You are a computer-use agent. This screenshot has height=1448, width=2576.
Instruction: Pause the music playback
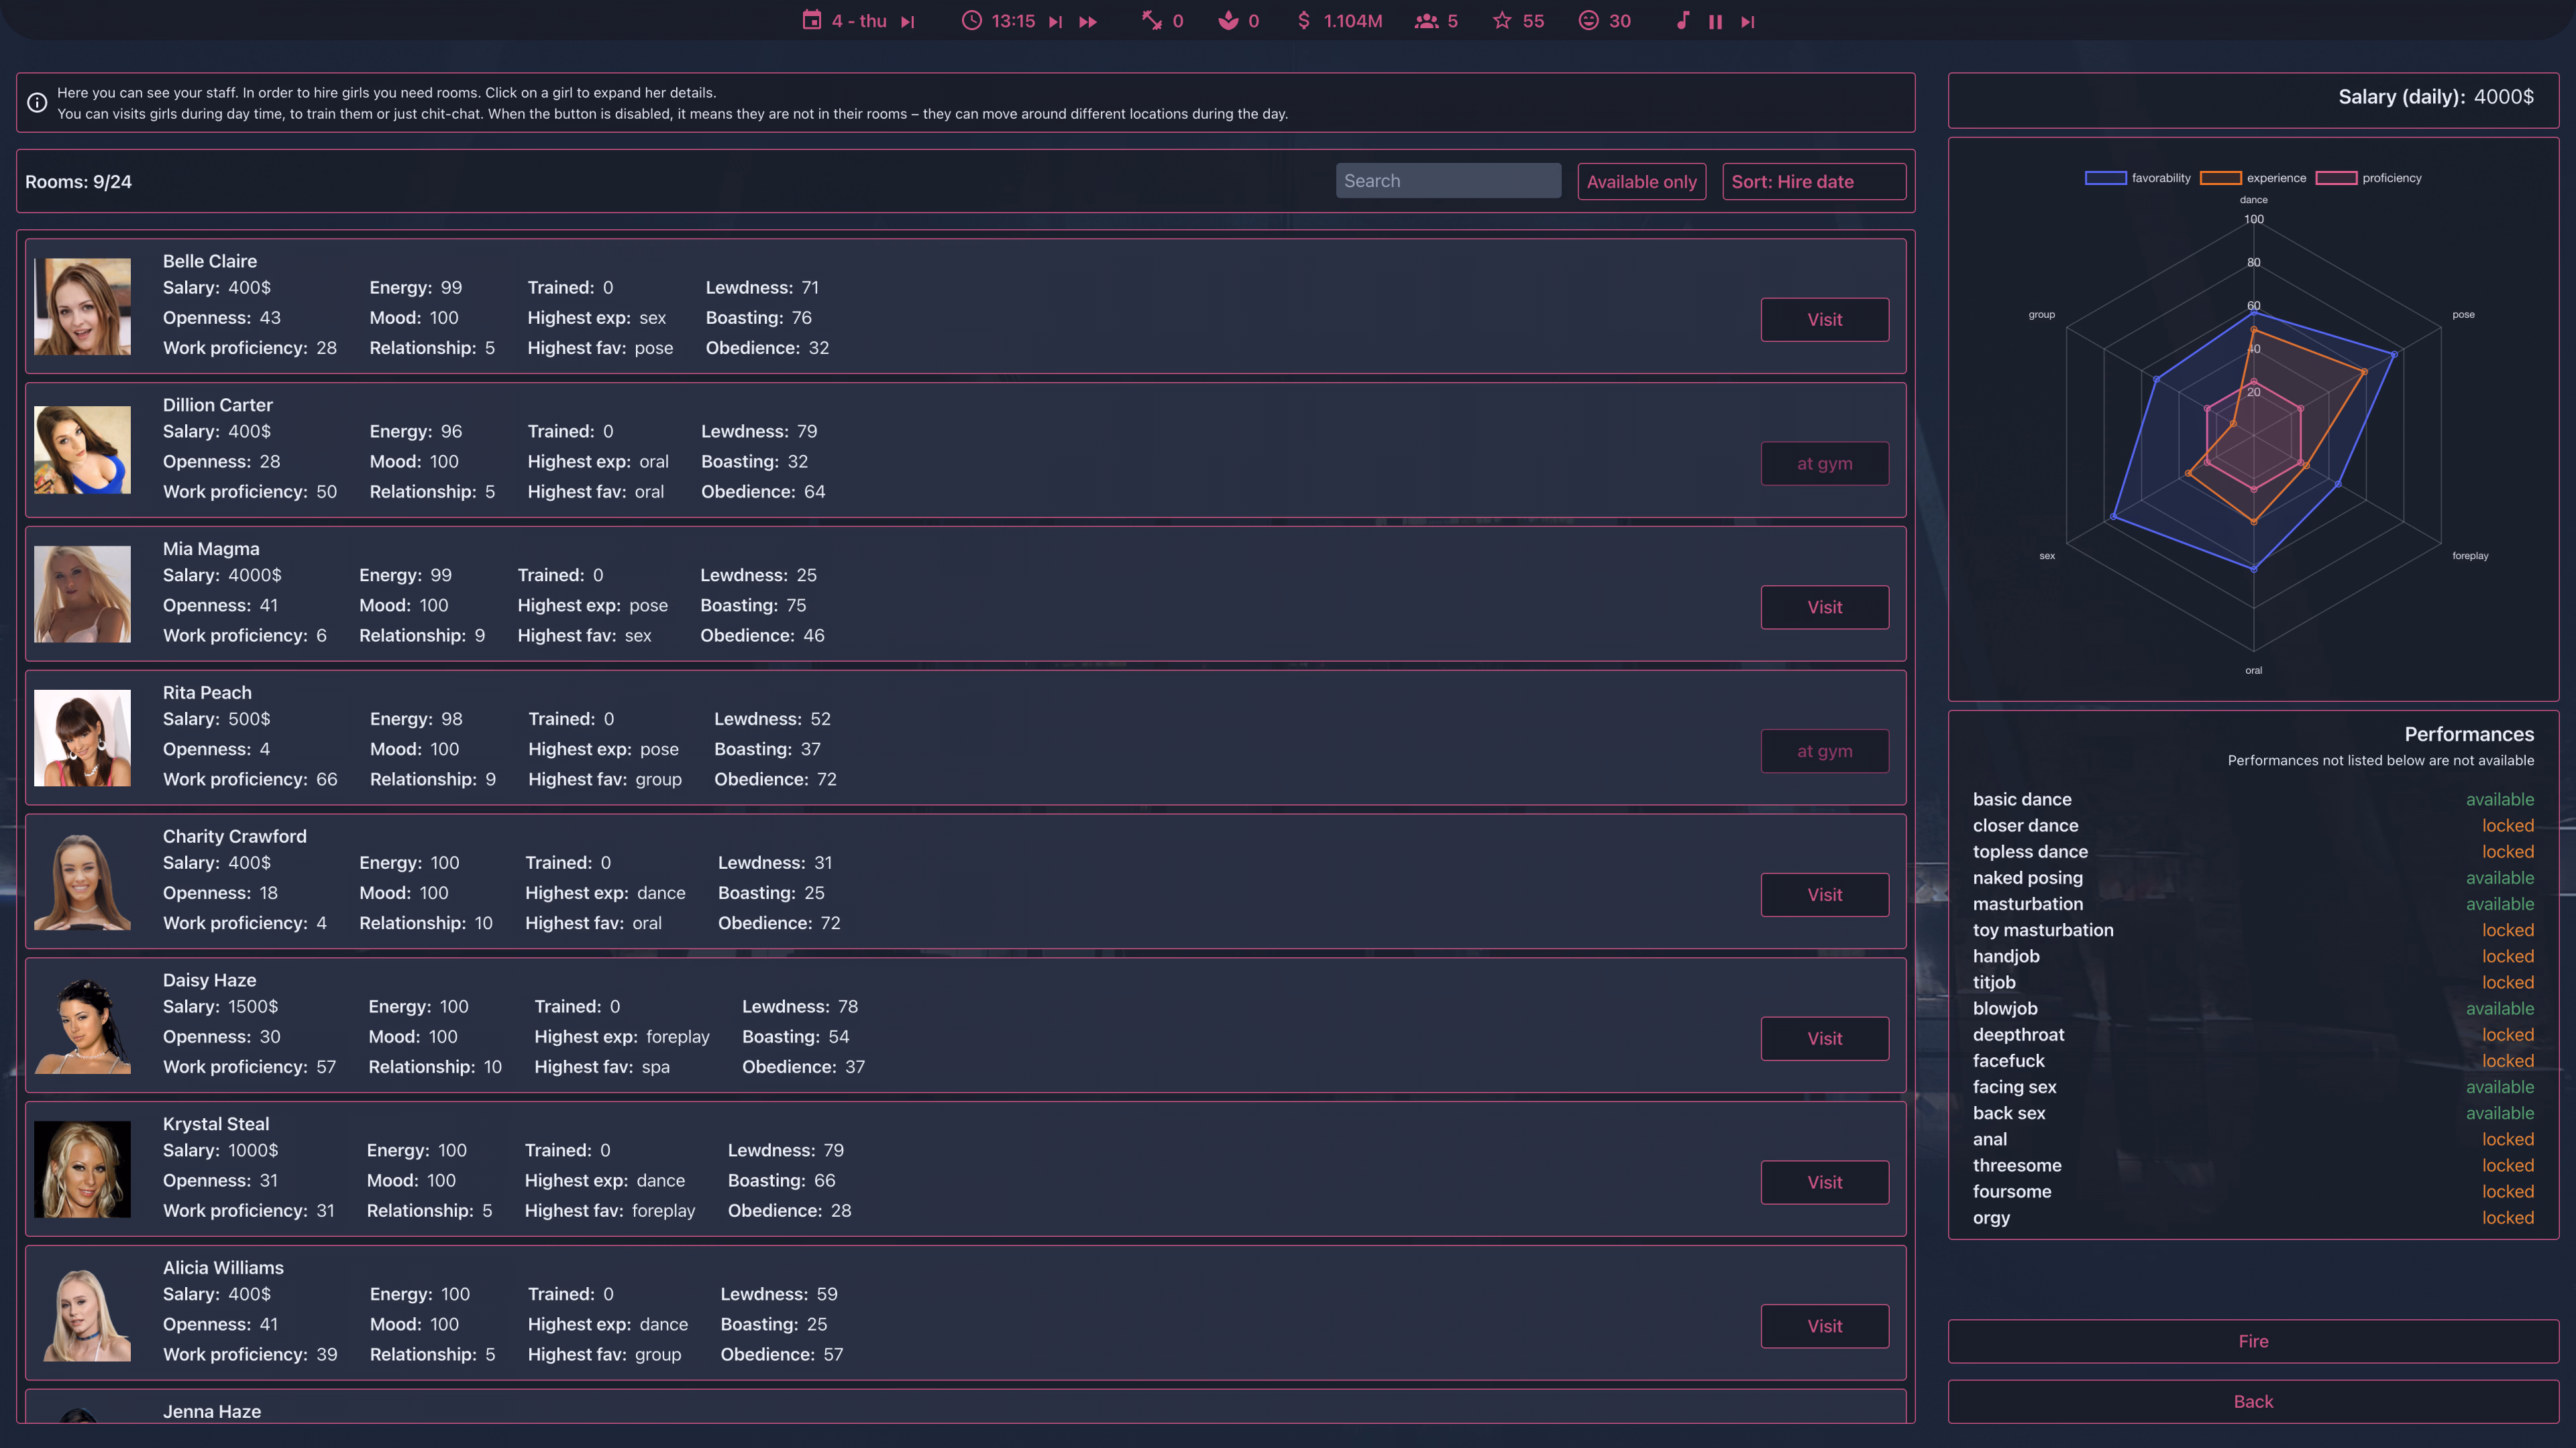point(1715,22)
